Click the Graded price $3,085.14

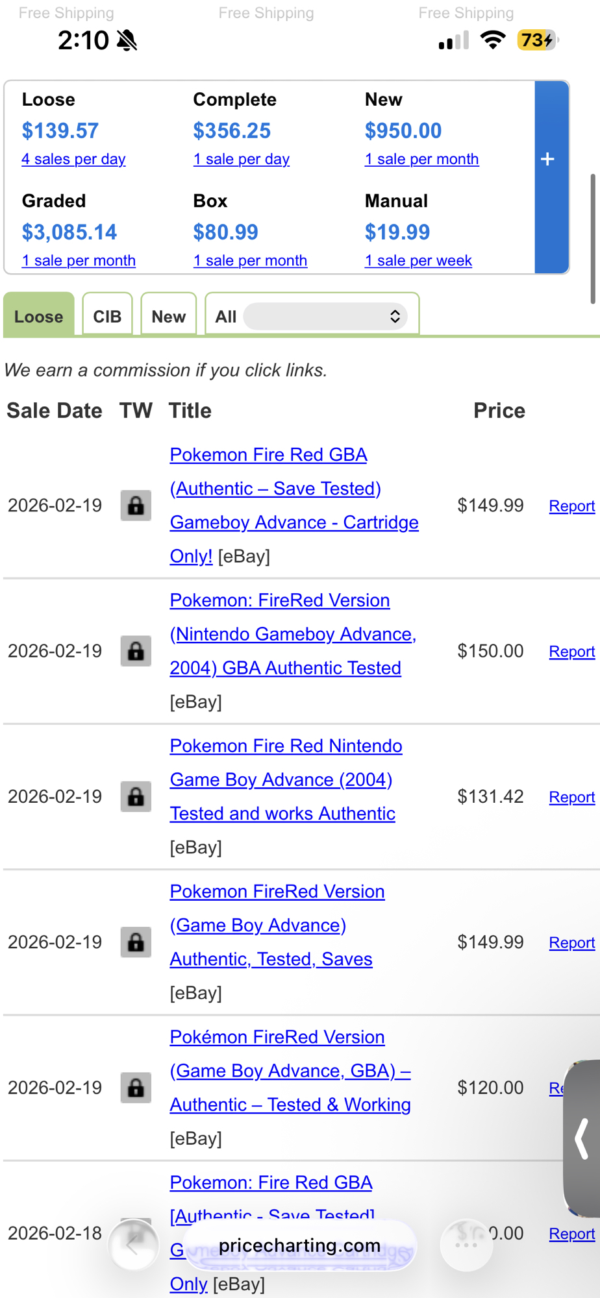(69, 232)
